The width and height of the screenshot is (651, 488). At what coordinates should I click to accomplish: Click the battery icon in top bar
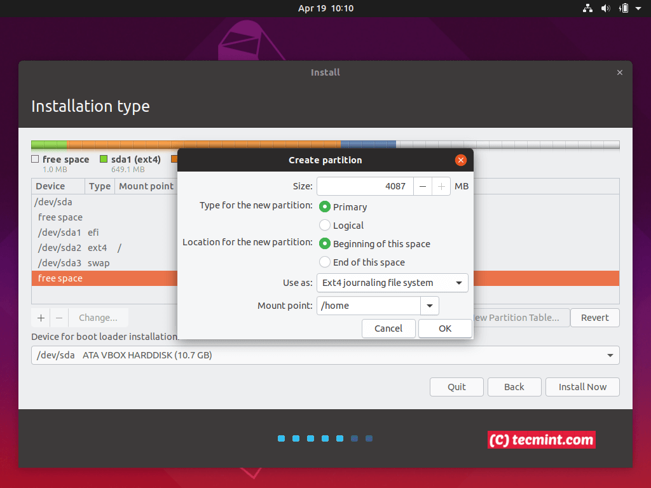pyautogui.click(x=623, y=8)
